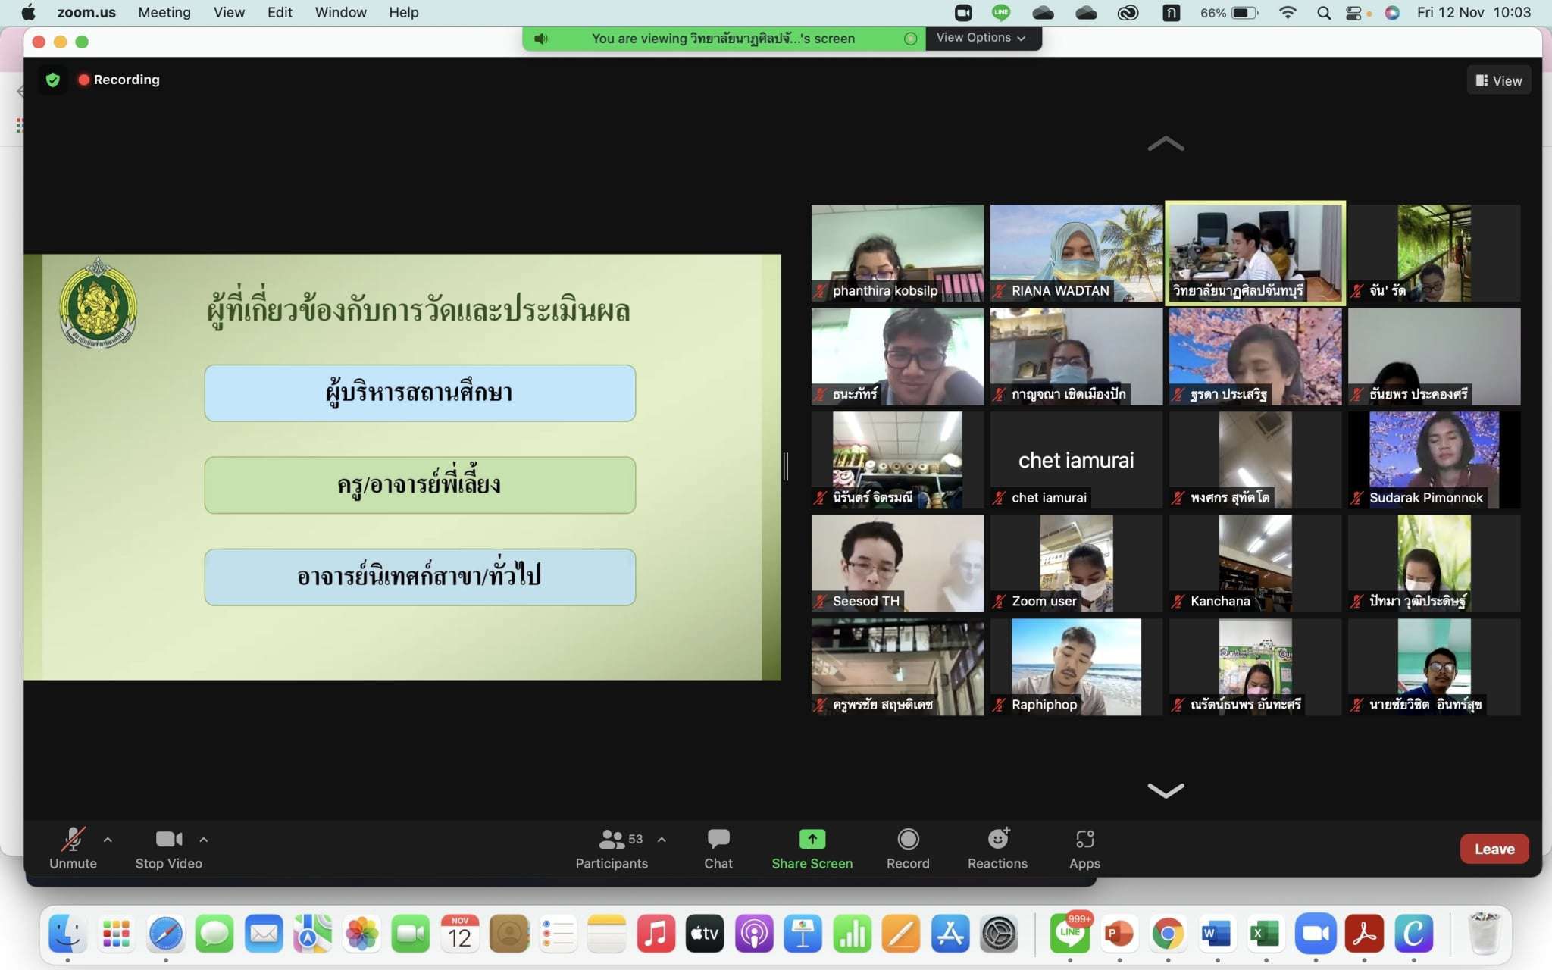Open the Window menu
Screen dimensions: 1552x970
tap(340, 12)
